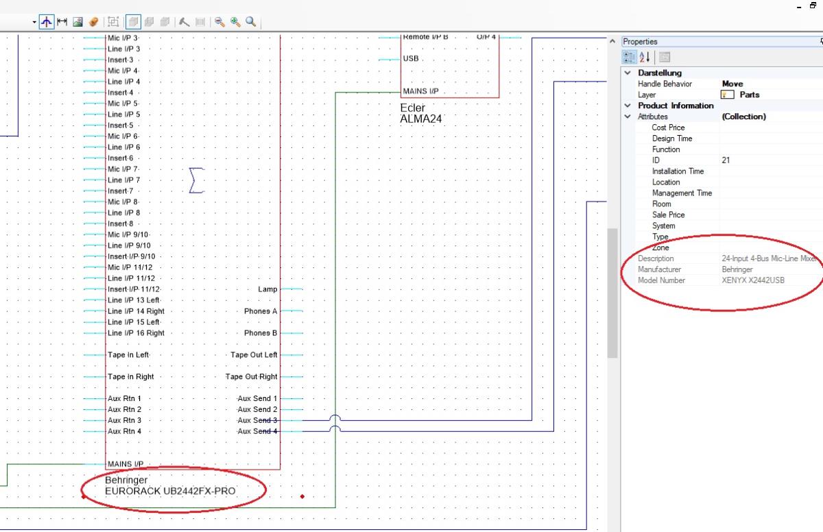Click the hammer tool icon in toolbar
823x532 pixels.
click(184, 22)
